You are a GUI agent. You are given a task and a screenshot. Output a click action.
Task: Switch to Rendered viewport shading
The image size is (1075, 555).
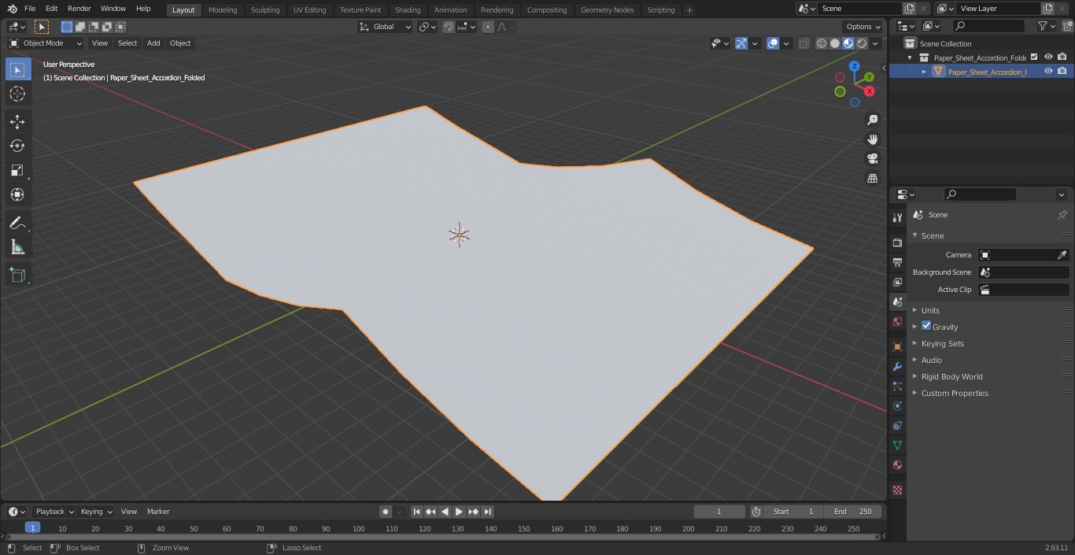[862, 43]
